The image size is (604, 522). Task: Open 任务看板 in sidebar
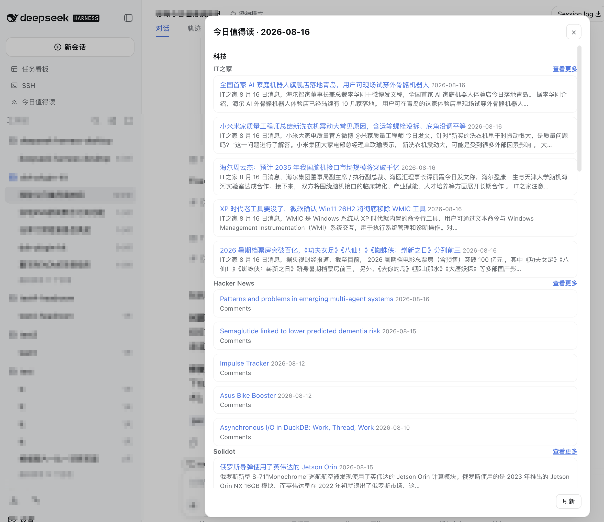(x=35, y=69)
